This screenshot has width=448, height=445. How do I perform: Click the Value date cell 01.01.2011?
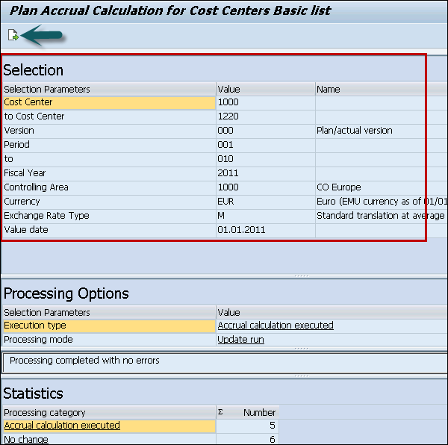241,230
